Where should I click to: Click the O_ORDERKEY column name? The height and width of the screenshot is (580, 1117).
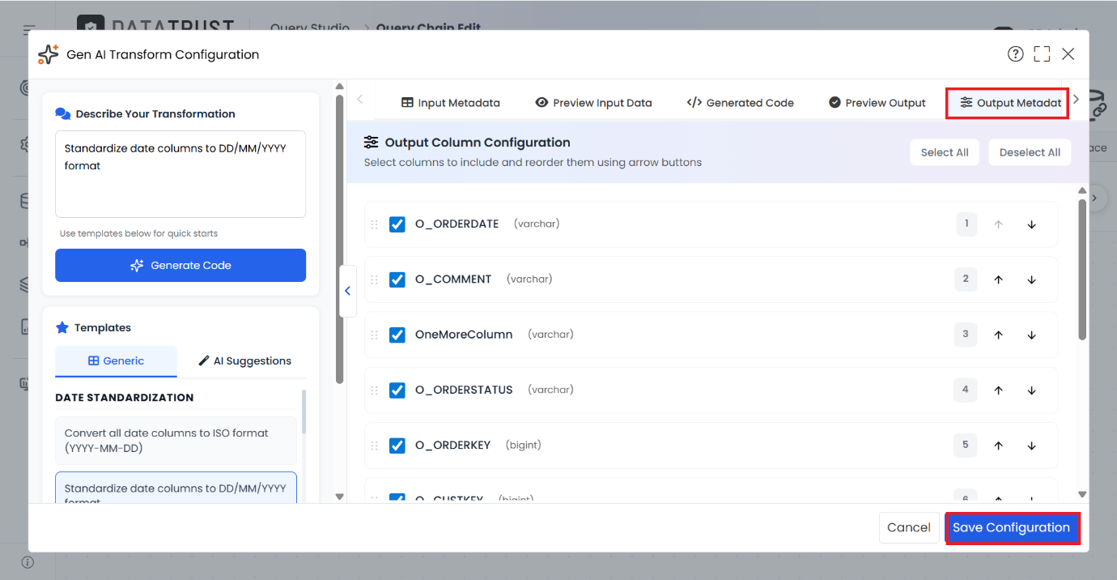tap(452, 446)
